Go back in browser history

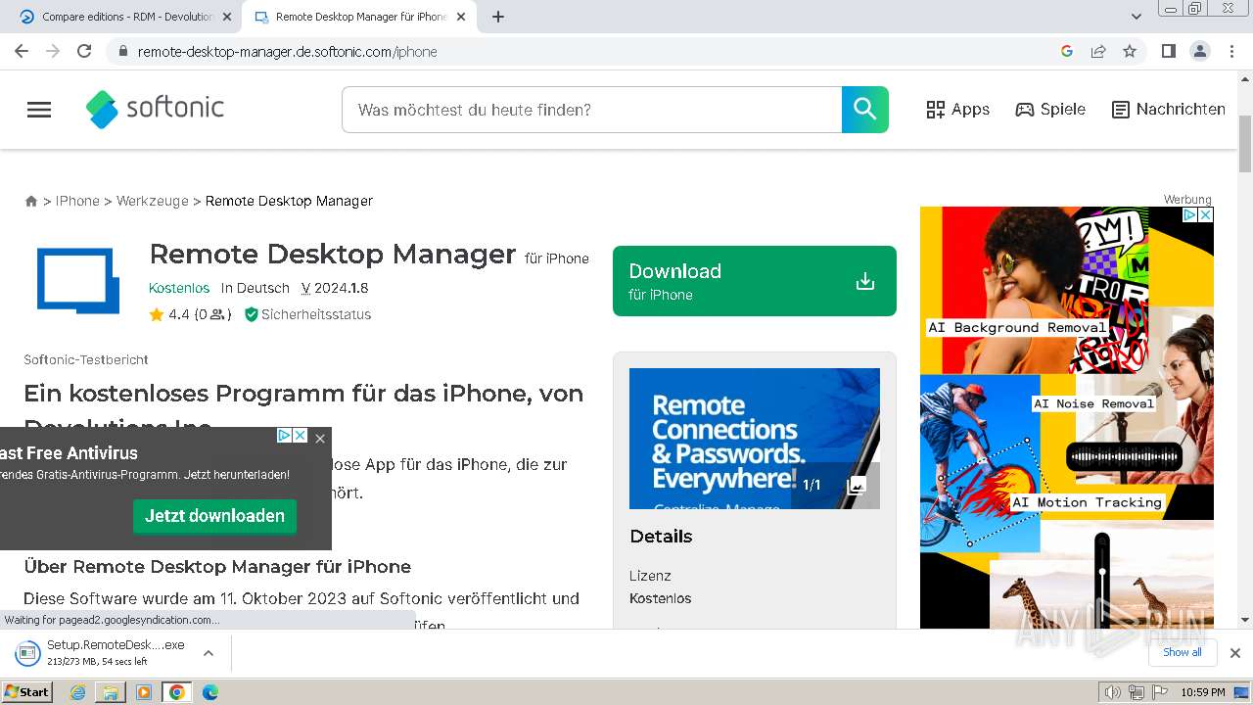22,51
